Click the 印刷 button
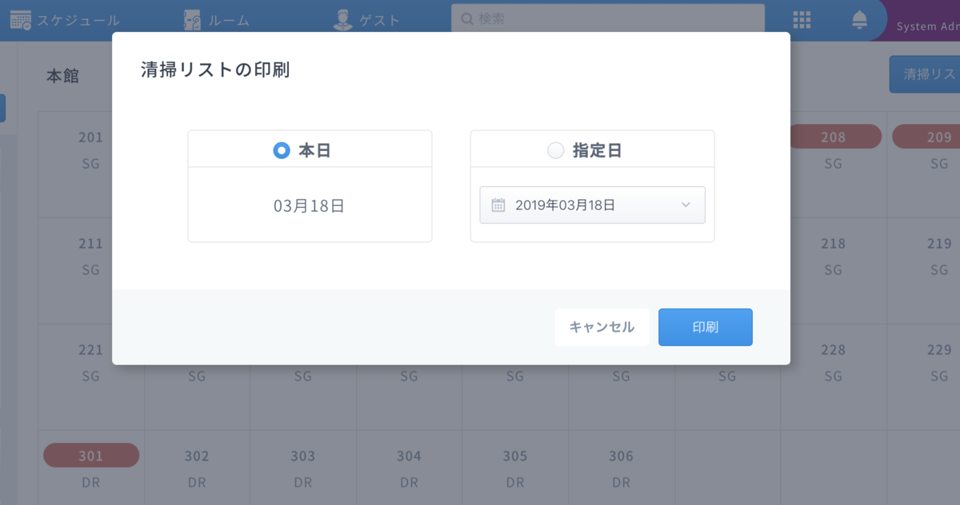This screenshot has height=505, width=960. 706,328
